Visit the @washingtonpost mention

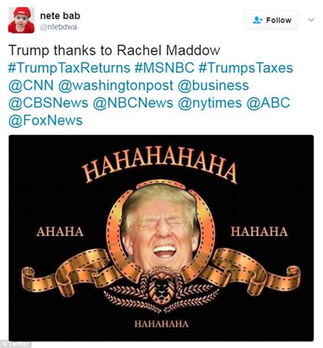tap(116, 85)
